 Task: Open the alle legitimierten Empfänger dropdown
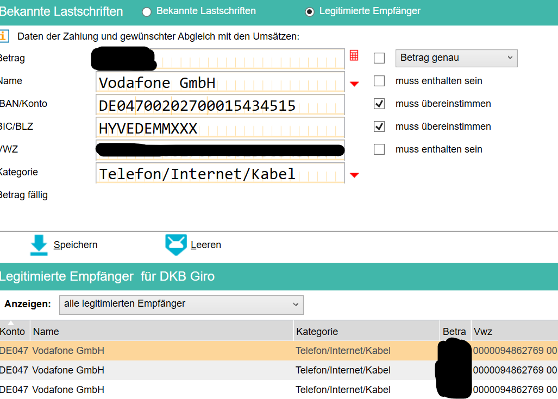181,305
